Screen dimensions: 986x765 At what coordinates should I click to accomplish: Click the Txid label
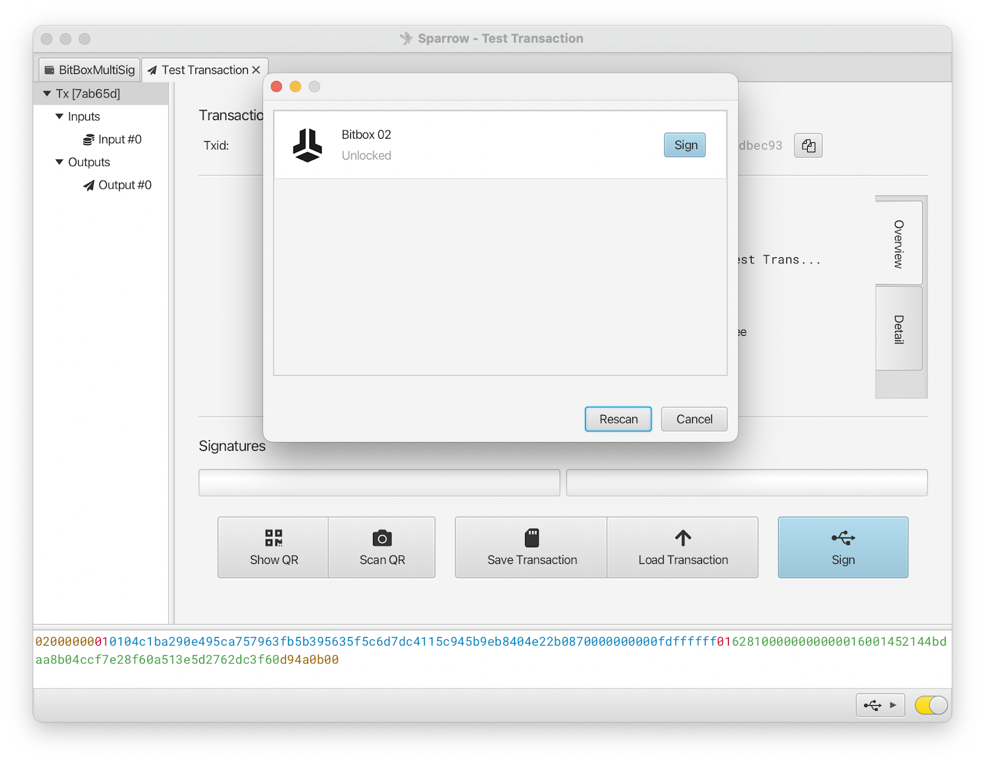pos(216,145)
